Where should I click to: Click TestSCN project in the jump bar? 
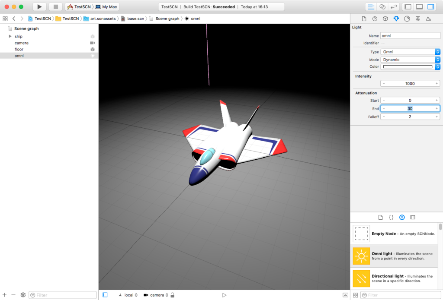pos(39,19)
